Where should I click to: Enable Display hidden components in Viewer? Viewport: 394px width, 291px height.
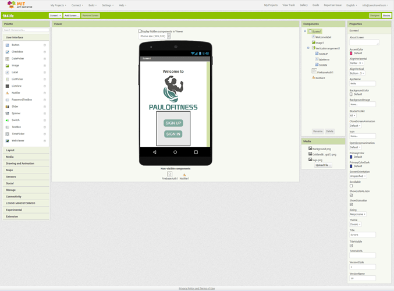[x=140, y=31]
